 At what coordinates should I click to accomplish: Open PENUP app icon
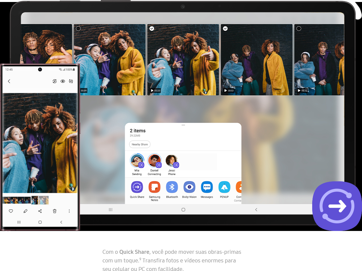(x=225, y=187)
